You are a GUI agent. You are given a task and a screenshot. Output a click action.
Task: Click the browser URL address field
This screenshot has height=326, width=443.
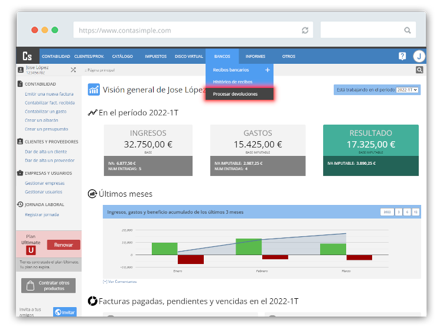(193, 30)
